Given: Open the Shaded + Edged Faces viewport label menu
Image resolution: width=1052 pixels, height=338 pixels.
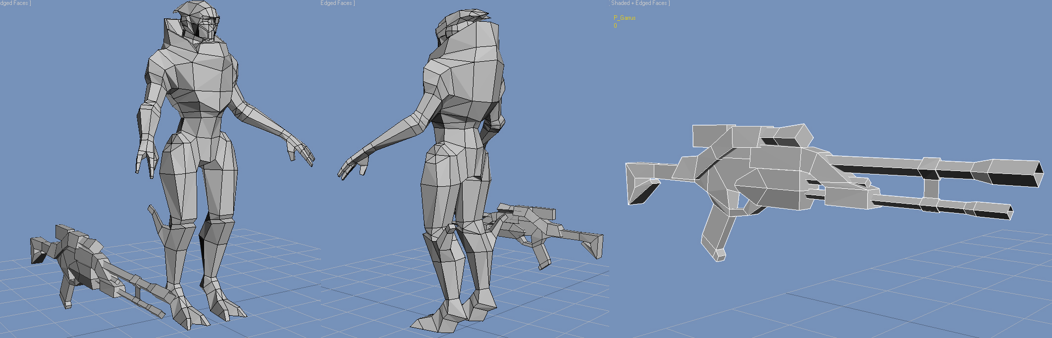Looking at the screenshot, I should (x=640, y=3).
